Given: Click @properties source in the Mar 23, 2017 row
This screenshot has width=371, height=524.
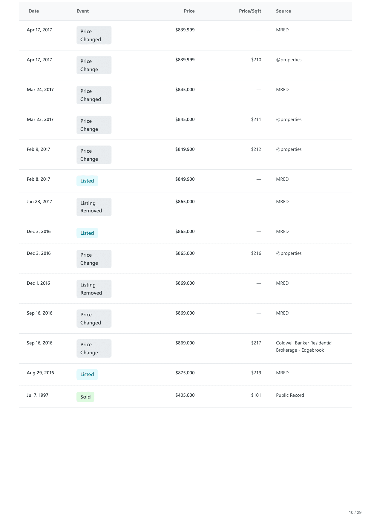Looking at the screenshot, I should 289,119.
